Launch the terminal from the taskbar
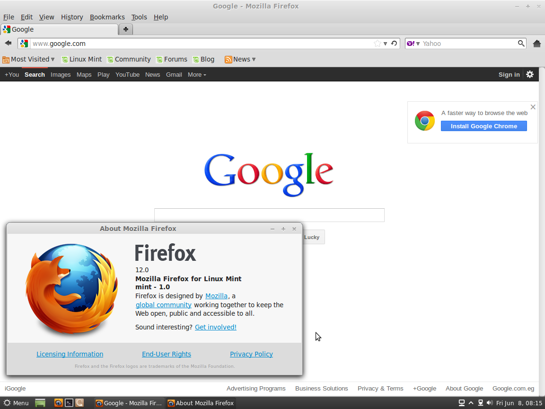This screenshot has width=545, height=409. [x=69, y=403]
